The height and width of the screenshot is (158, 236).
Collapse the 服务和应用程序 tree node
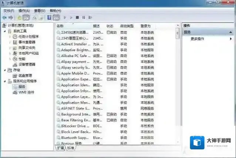5,81
